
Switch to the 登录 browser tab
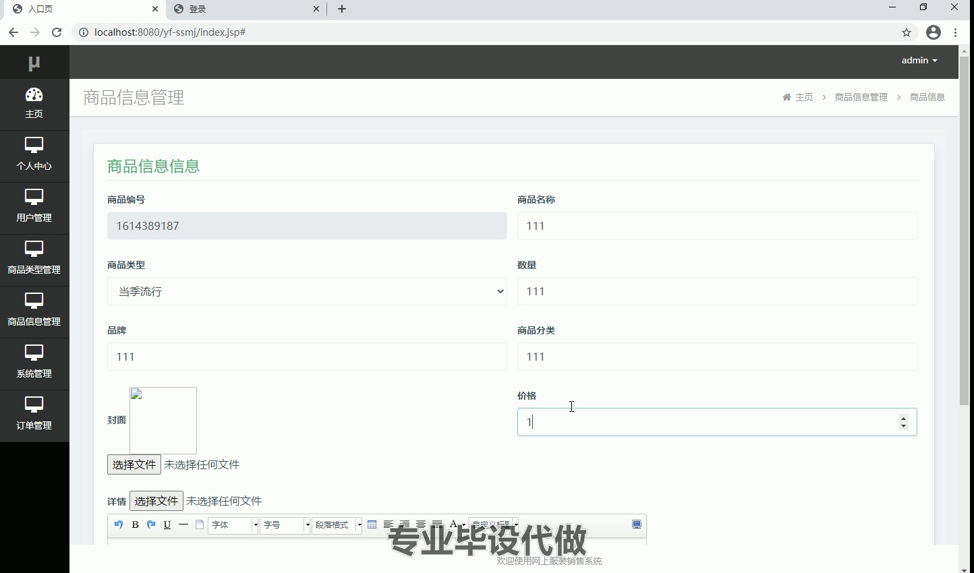tap(246, 9)
